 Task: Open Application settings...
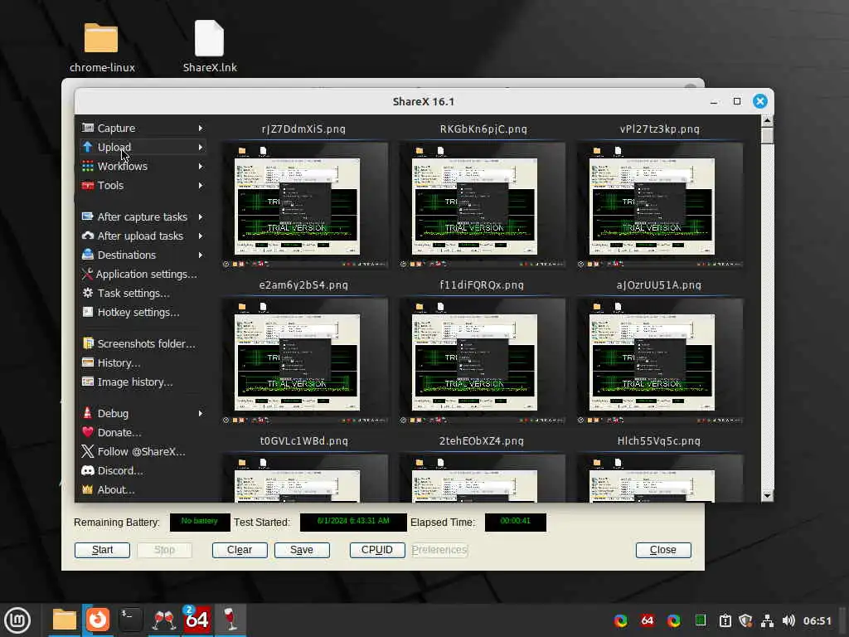[143, 274]
